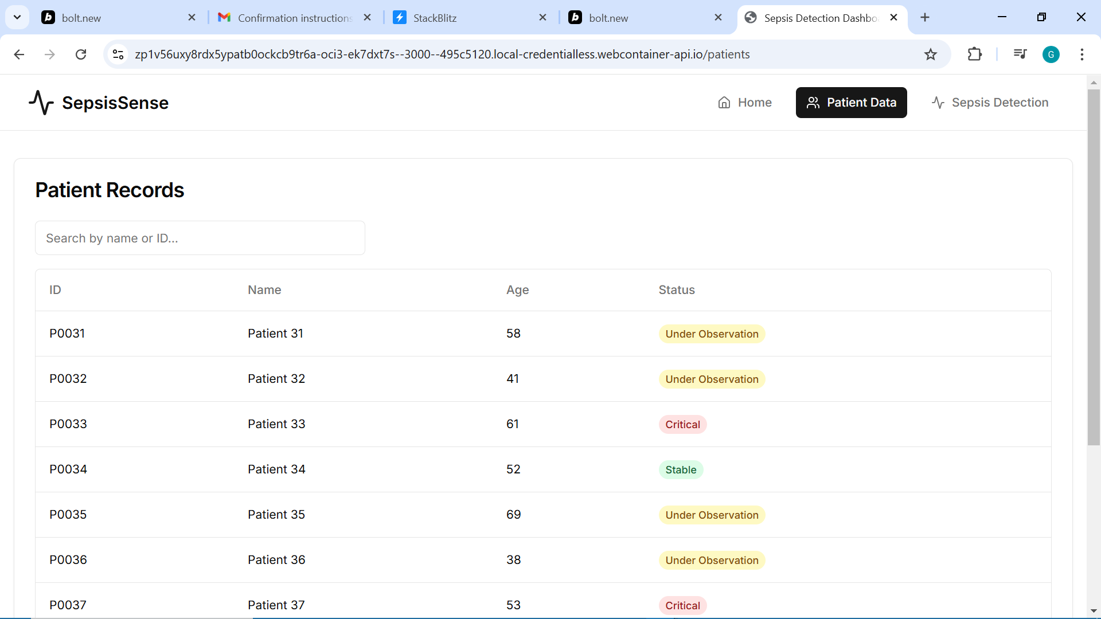1101x619 pixels.
Task: View site information icon in address bar
Action: 118,54
